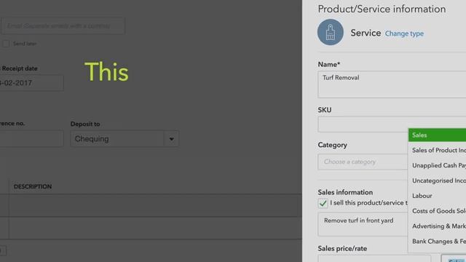Click the Receipt date field
The width and height of the screenshot is (466, 262).
(x=31, y=83)
